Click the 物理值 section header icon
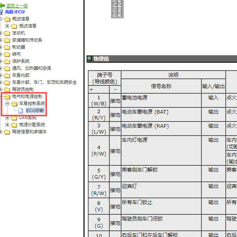 (x=89, y=58)
